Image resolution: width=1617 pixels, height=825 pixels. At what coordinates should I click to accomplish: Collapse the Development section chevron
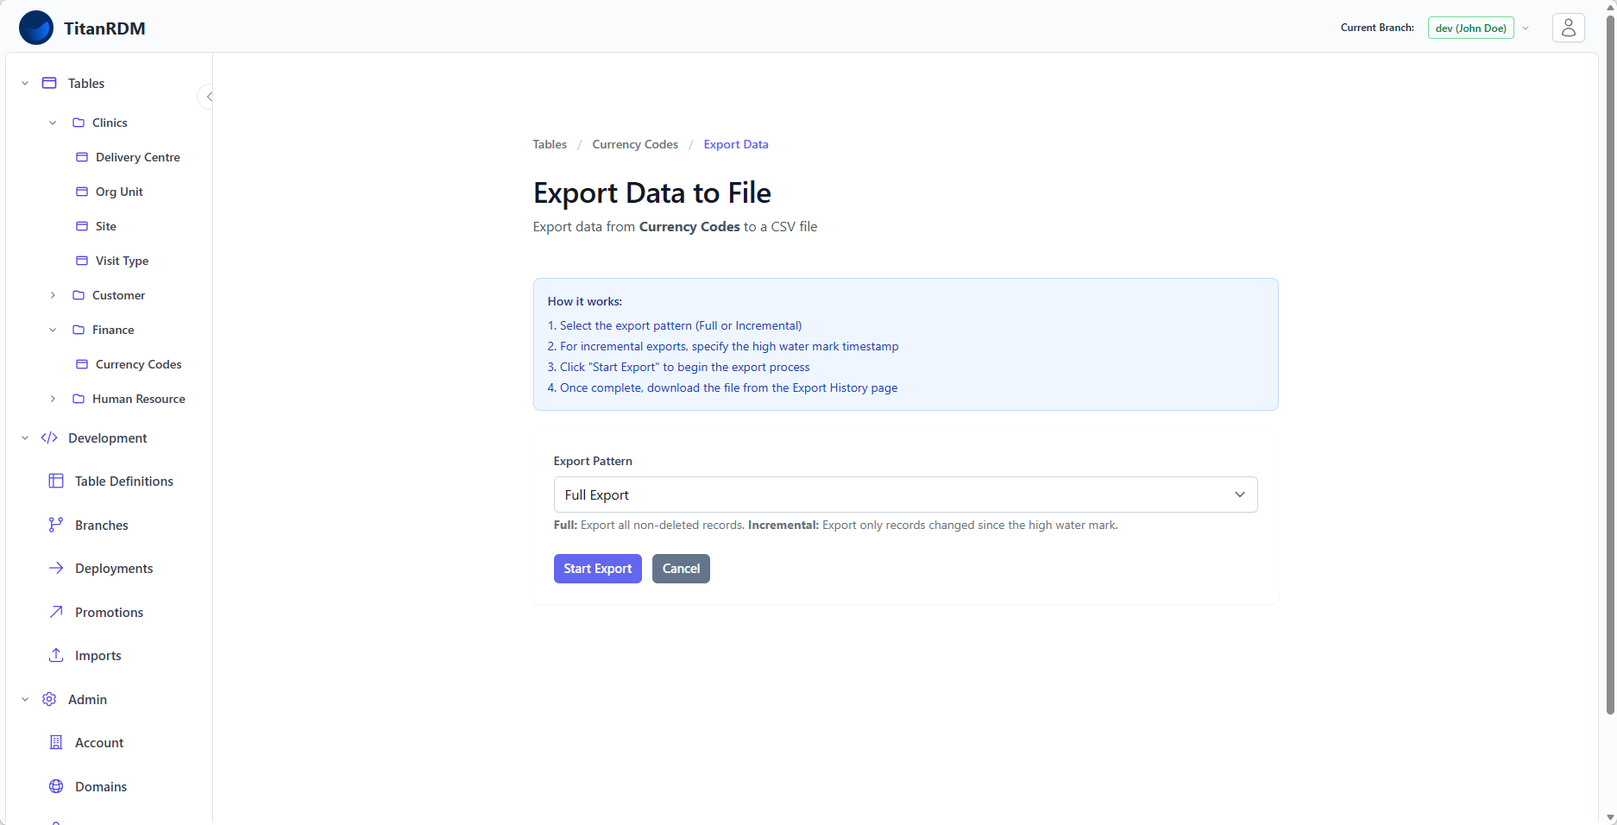[x=25, y=438]
